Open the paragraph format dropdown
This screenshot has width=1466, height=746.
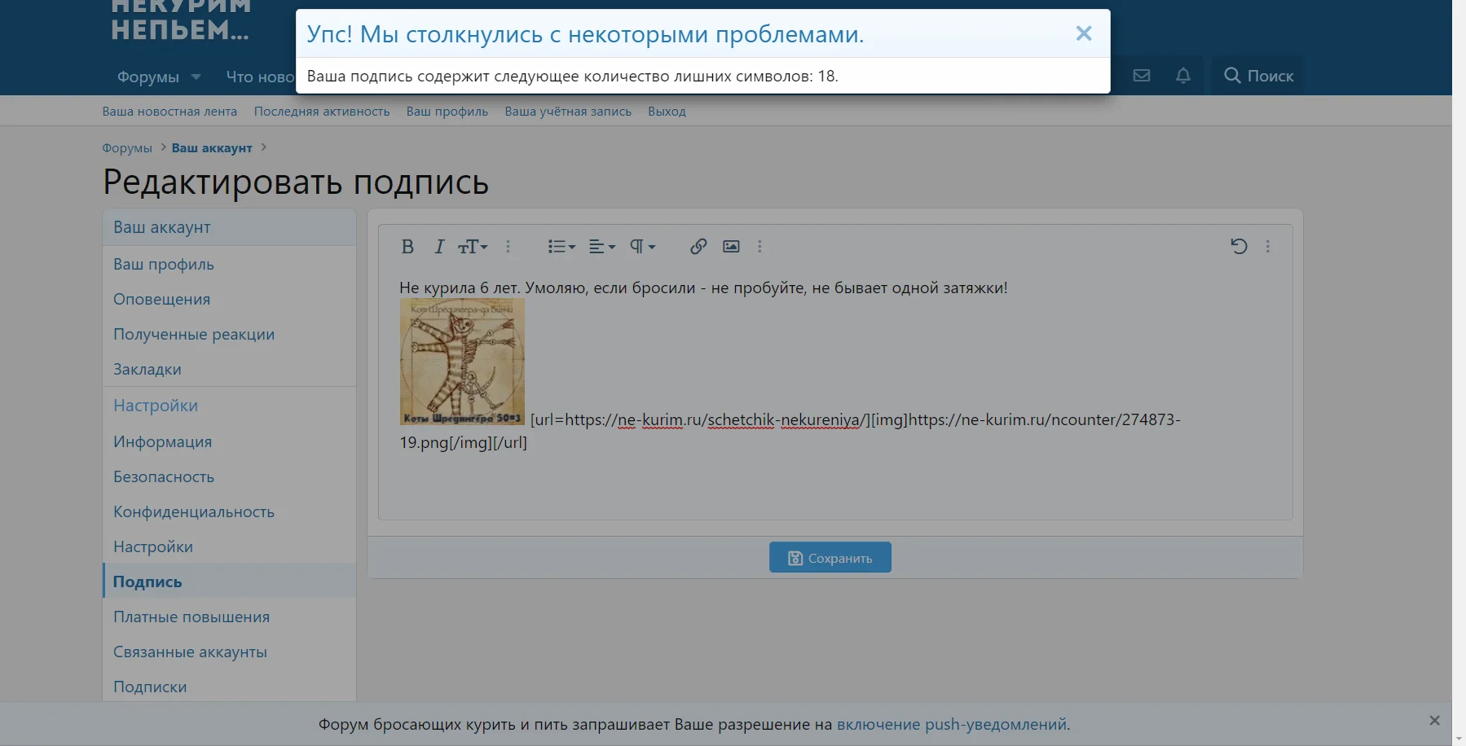pyautogui.click(x=642, y=246)
